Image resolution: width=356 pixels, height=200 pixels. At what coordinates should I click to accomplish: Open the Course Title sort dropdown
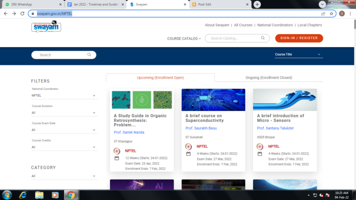click(298, 55)
